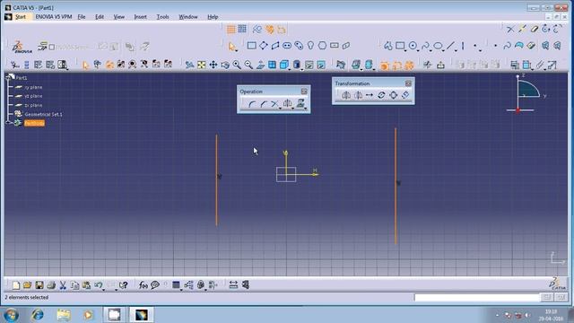Choose the Centered Rectangle tool
Viewport: 574px width, 323px height.
coord(335,46)
